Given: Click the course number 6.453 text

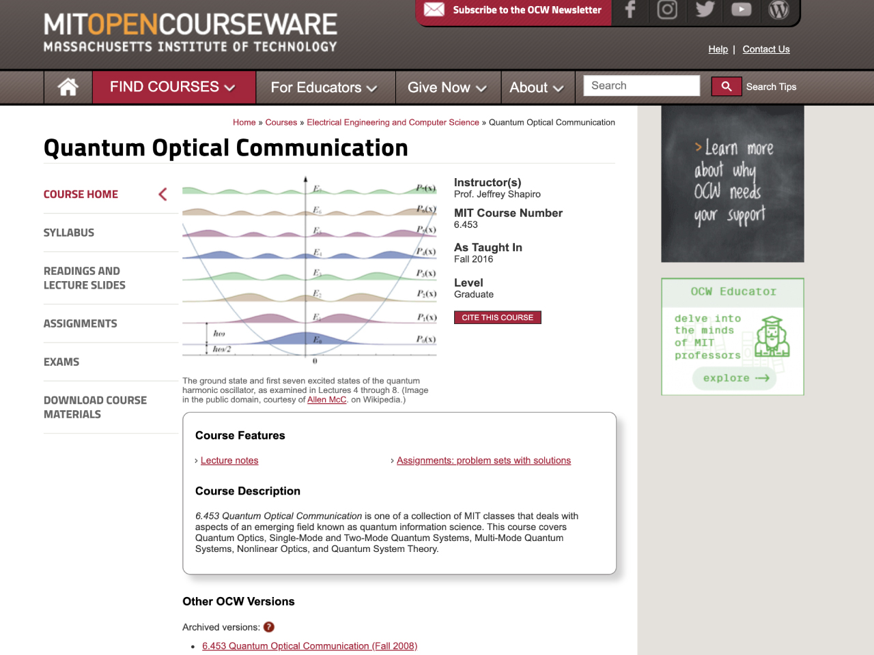Looking at the screenshot, I should pyautogui.click(x=466, y=224).
